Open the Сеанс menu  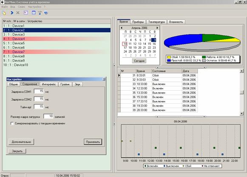click(x=21, y=7)
